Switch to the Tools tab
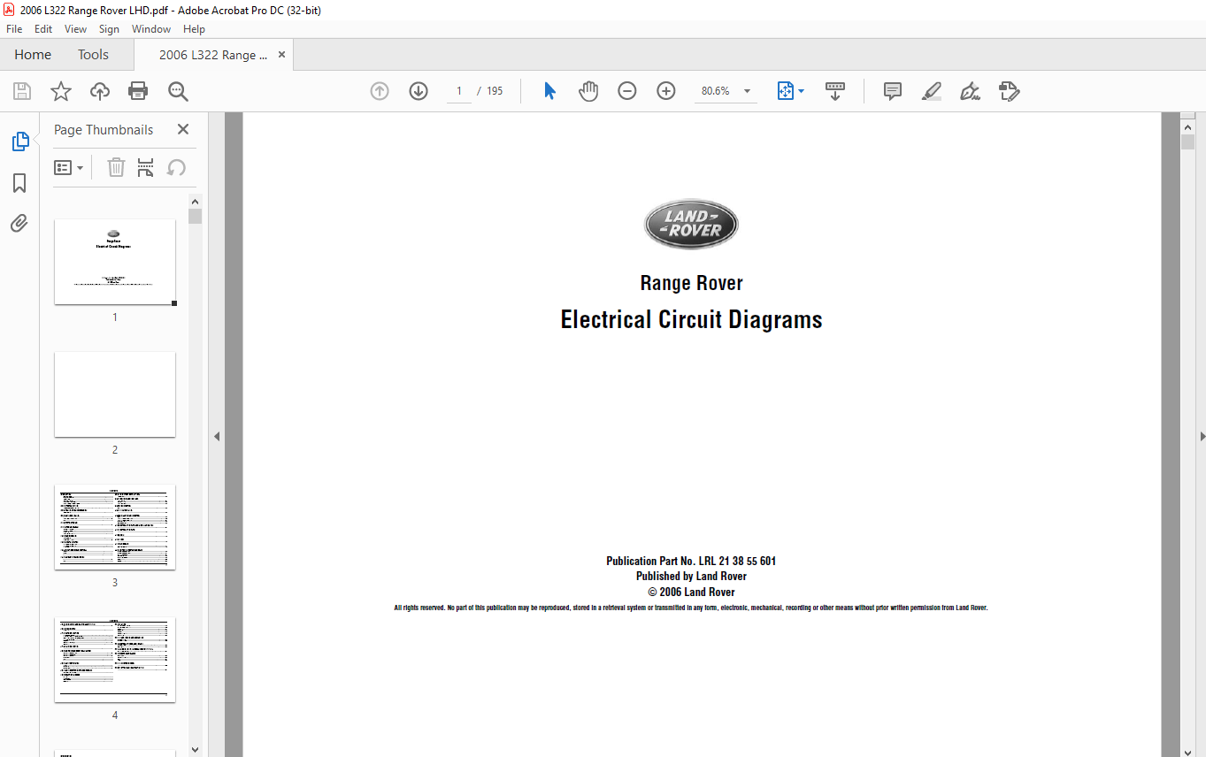 click(93, 55)
